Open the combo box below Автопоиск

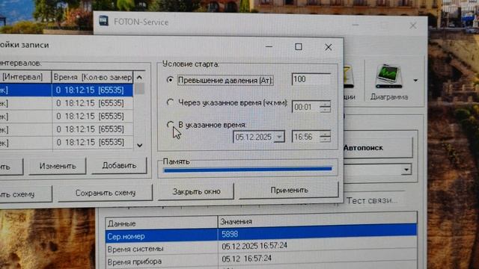[406, 170]
